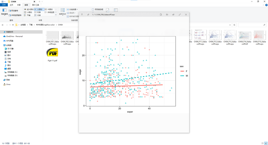Viewport: 268px width, 145px height.
Task: Close the CH04 tab with its X
Action: click(34, 1)
